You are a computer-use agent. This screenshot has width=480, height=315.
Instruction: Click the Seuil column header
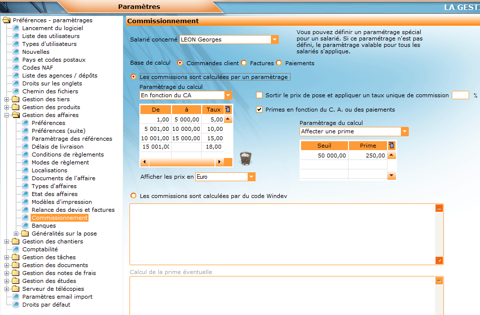(x=324, y=146)
